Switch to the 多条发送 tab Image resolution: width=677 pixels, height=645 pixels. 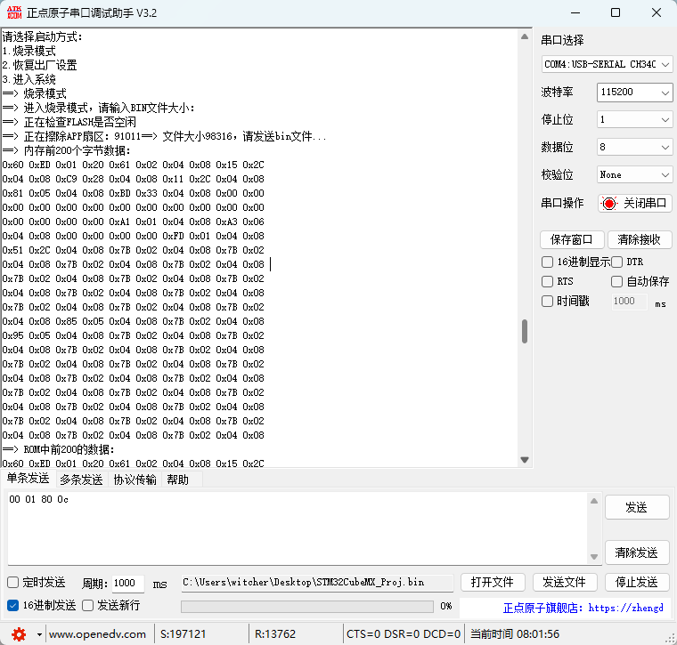click(x=81, y=480)
